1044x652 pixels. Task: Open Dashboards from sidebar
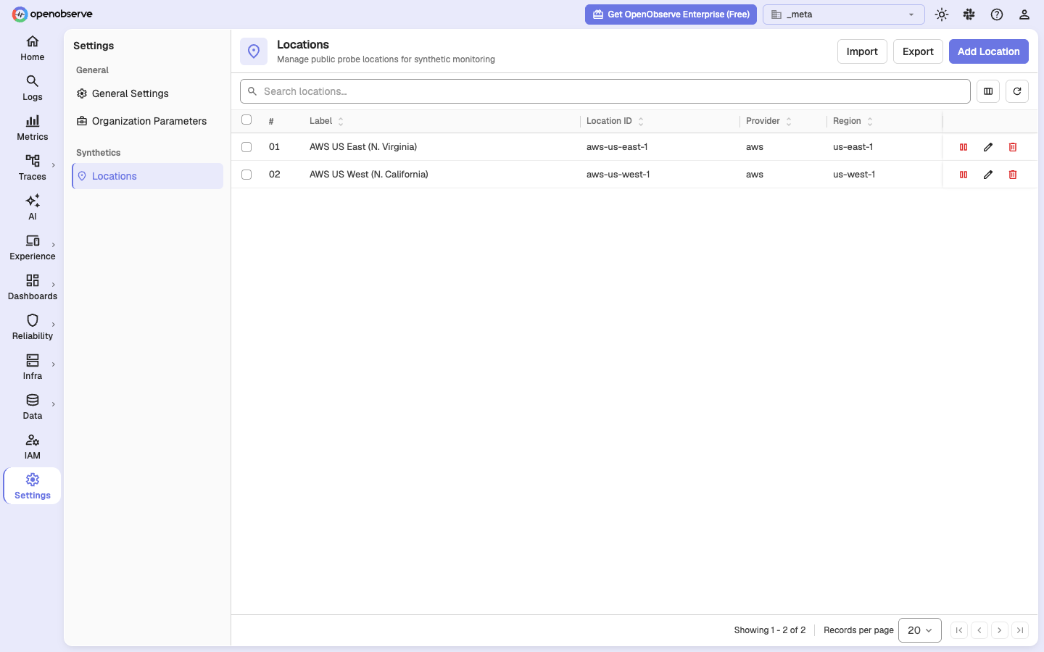point(32,288)
